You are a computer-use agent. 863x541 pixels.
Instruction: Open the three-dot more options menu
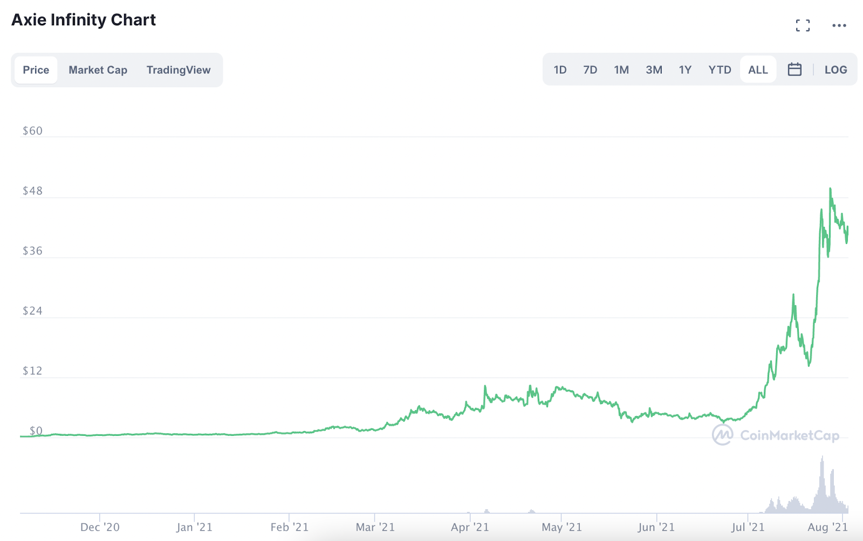839,25
